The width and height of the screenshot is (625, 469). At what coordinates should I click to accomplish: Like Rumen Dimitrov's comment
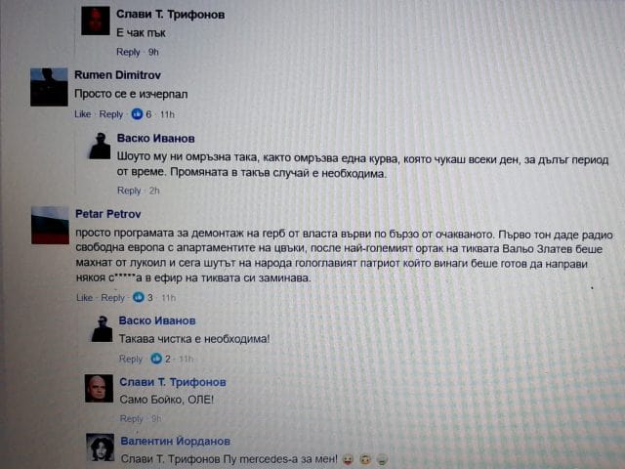[82, 114]
